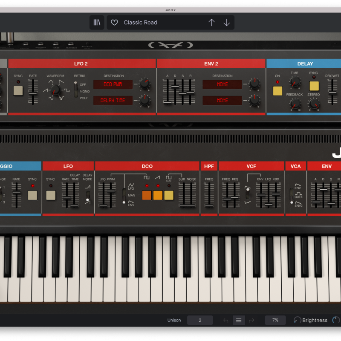Open LFO 2 Delay Time destination display
The height and width of the screenshot is (341, 341).
coord(113,101)
